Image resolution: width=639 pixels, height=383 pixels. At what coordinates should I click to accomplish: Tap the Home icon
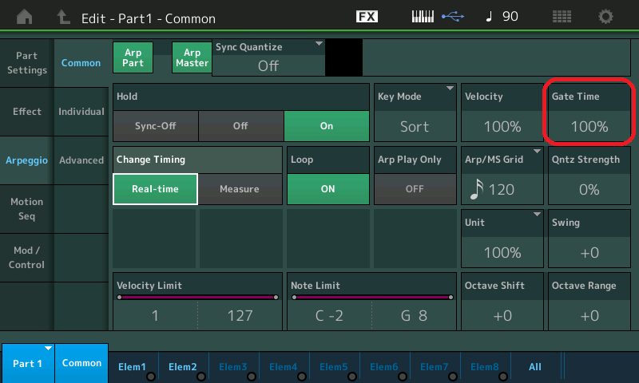pos(26,17)
